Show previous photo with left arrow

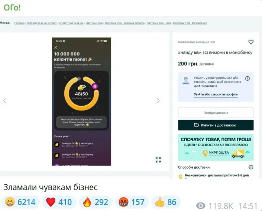point(4,101)
